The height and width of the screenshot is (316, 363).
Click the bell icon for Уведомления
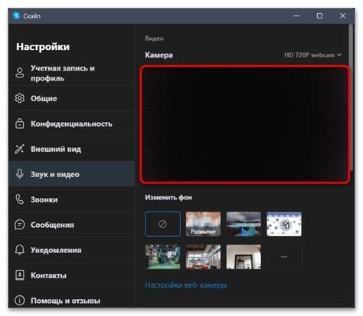click(x=20, y=250)
